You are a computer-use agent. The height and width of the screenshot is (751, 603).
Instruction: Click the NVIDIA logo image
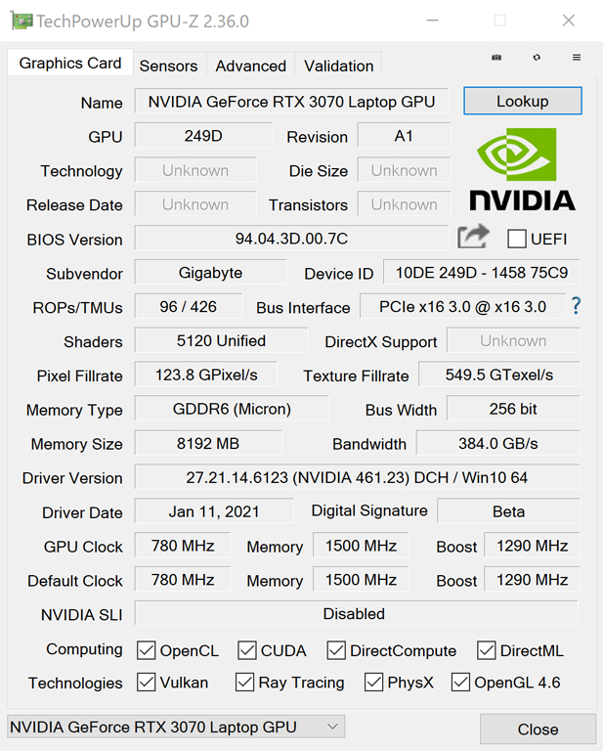tap(522, 170)
